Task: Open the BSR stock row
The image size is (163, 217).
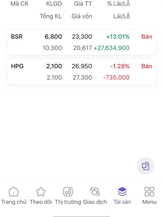Action: point(17,37)
